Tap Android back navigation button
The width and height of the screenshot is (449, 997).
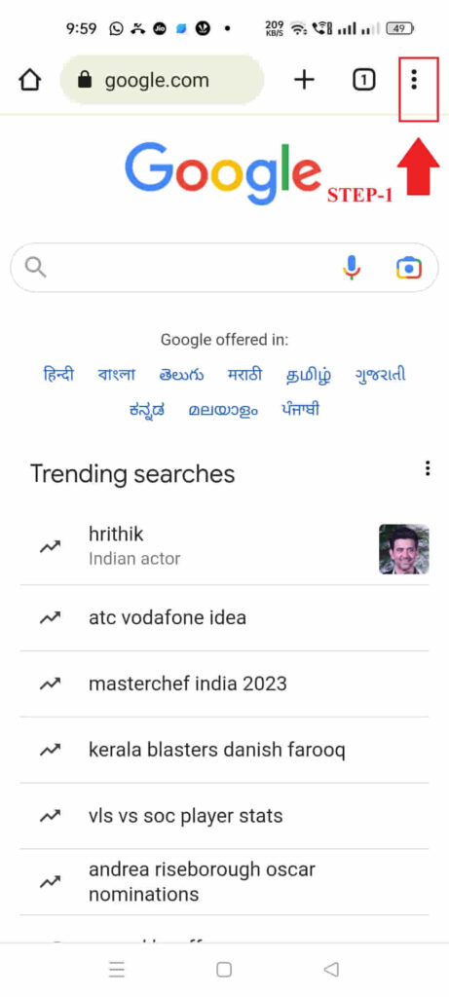(x=331, y=969)
